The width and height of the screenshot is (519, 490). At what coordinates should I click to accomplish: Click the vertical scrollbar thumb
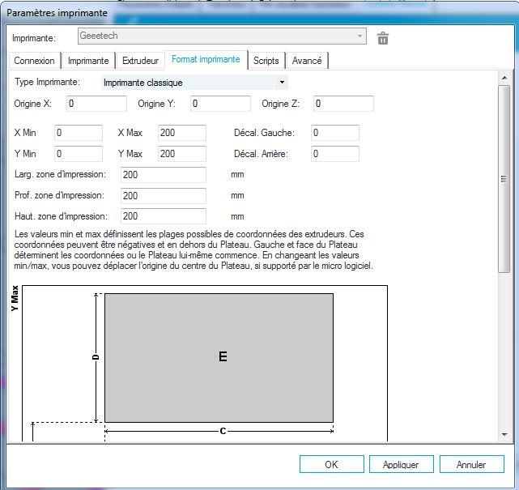pyautogui.click(x=504, y=179)
